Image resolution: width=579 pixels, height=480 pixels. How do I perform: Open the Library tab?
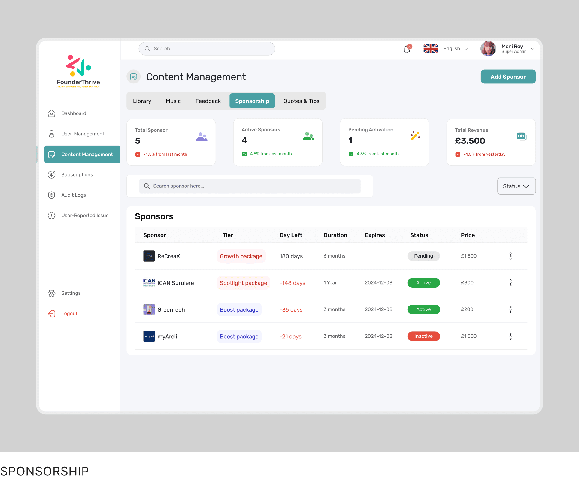(142, 101)
